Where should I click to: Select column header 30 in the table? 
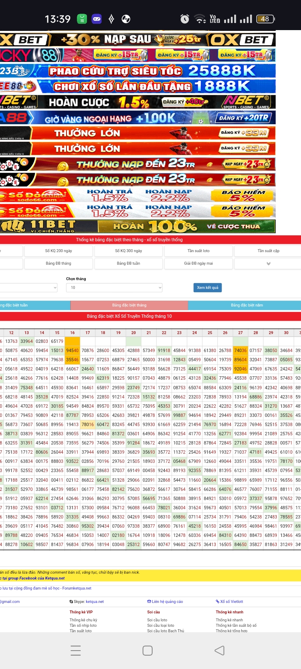[x=286, y=333]
